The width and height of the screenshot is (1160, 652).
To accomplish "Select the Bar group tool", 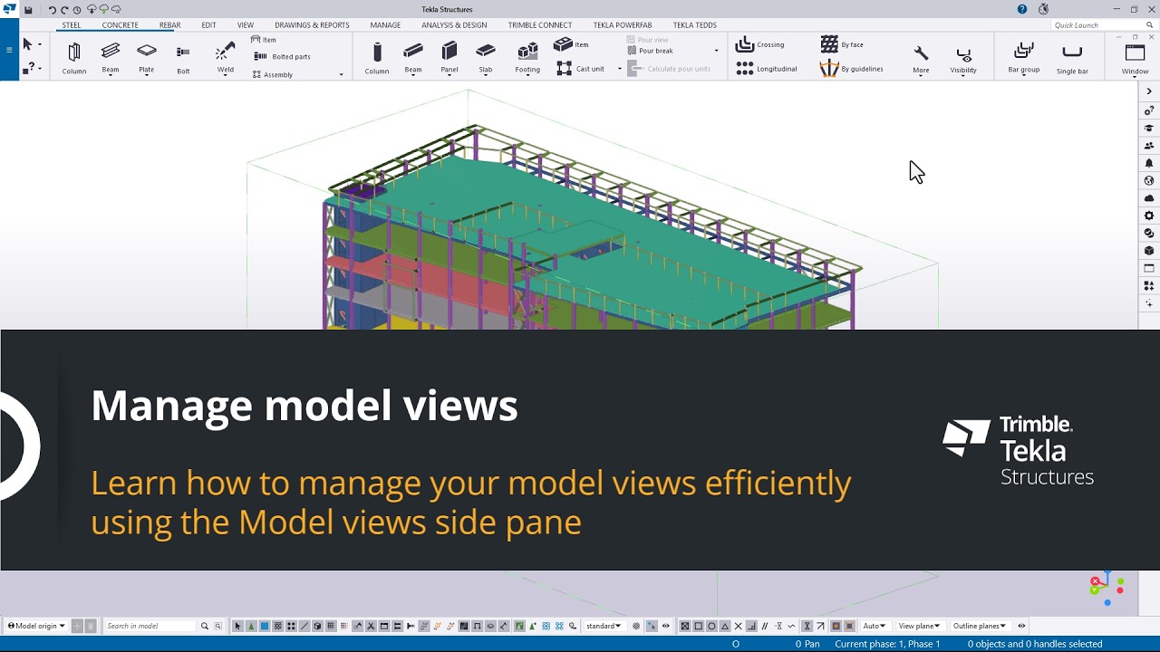I will point(1024,58).
